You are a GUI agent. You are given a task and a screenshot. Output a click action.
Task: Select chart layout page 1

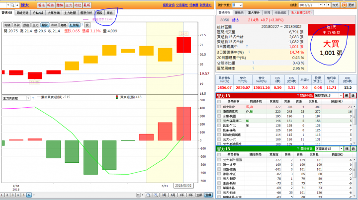[2, 195]
